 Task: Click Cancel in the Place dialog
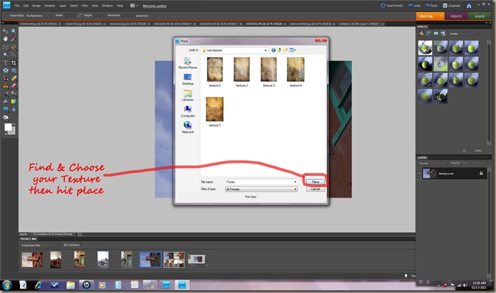point(315,189)
